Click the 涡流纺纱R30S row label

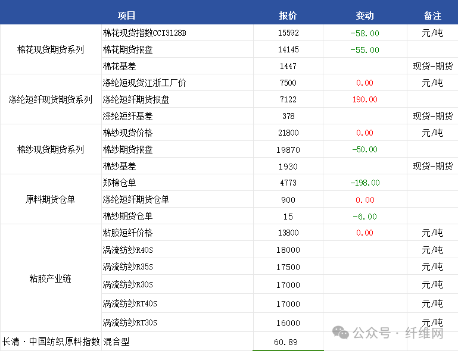click(x=127, y=284)
